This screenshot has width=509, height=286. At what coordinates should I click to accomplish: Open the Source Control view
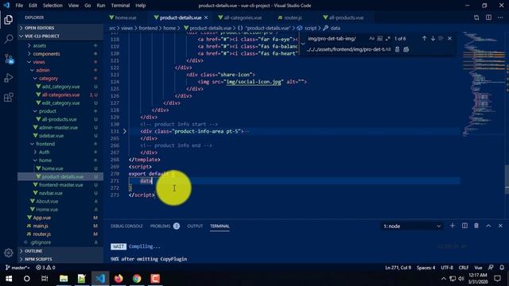click(x=9, y=59)
